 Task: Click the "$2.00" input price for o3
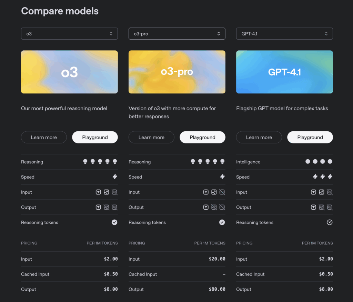tap(111, 259)
